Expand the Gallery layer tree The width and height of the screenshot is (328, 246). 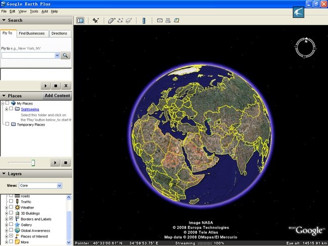click(x=7, y=225)
